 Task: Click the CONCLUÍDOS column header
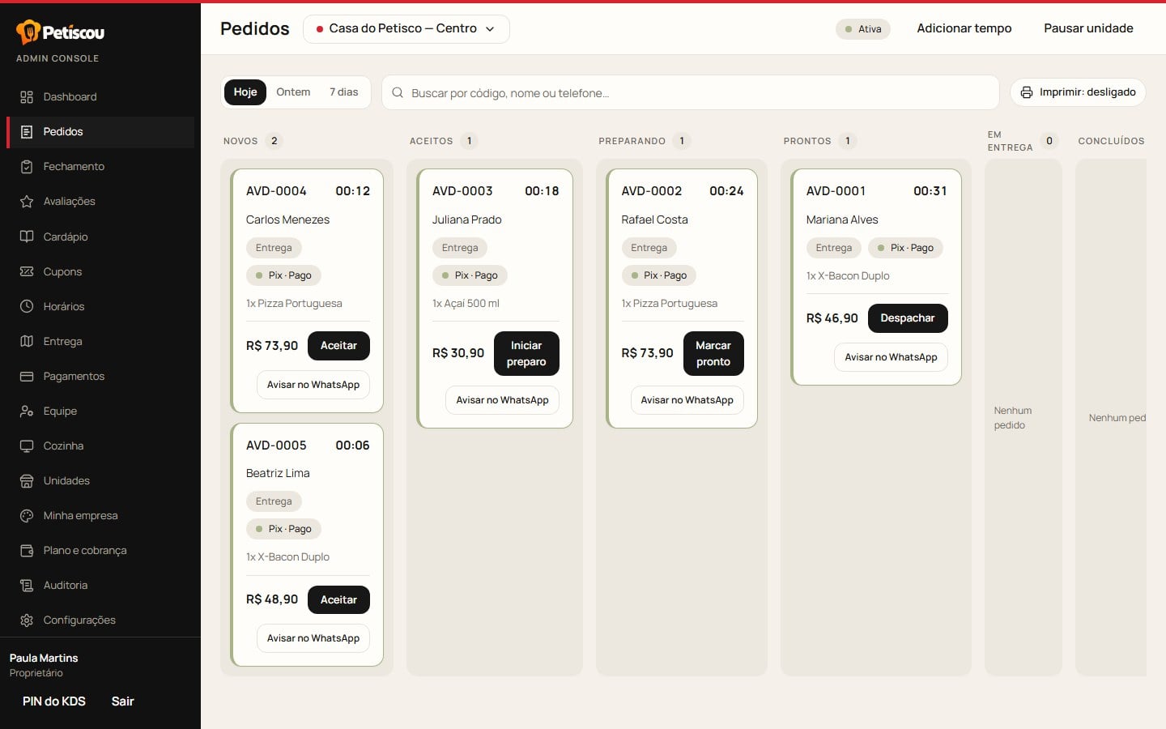(1111, 141)
